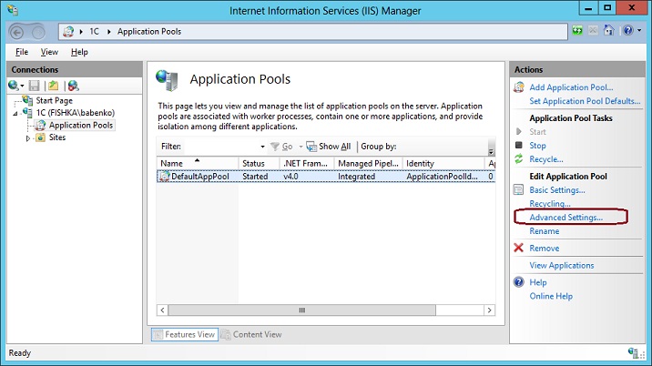The width and height of the screenshot is (652, 366).
Task: Click the home icon in address bar
Action: click(x=609, y=30)
